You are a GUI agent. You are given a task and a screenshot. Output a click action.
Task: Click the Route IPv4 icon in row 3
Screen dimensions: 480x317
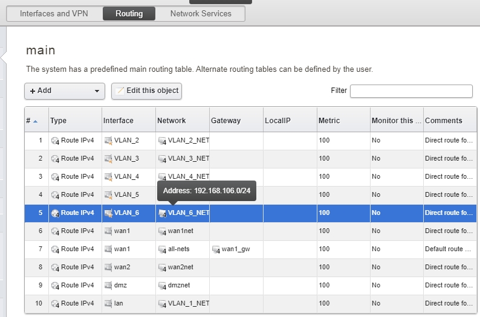(x=55, y=177)
